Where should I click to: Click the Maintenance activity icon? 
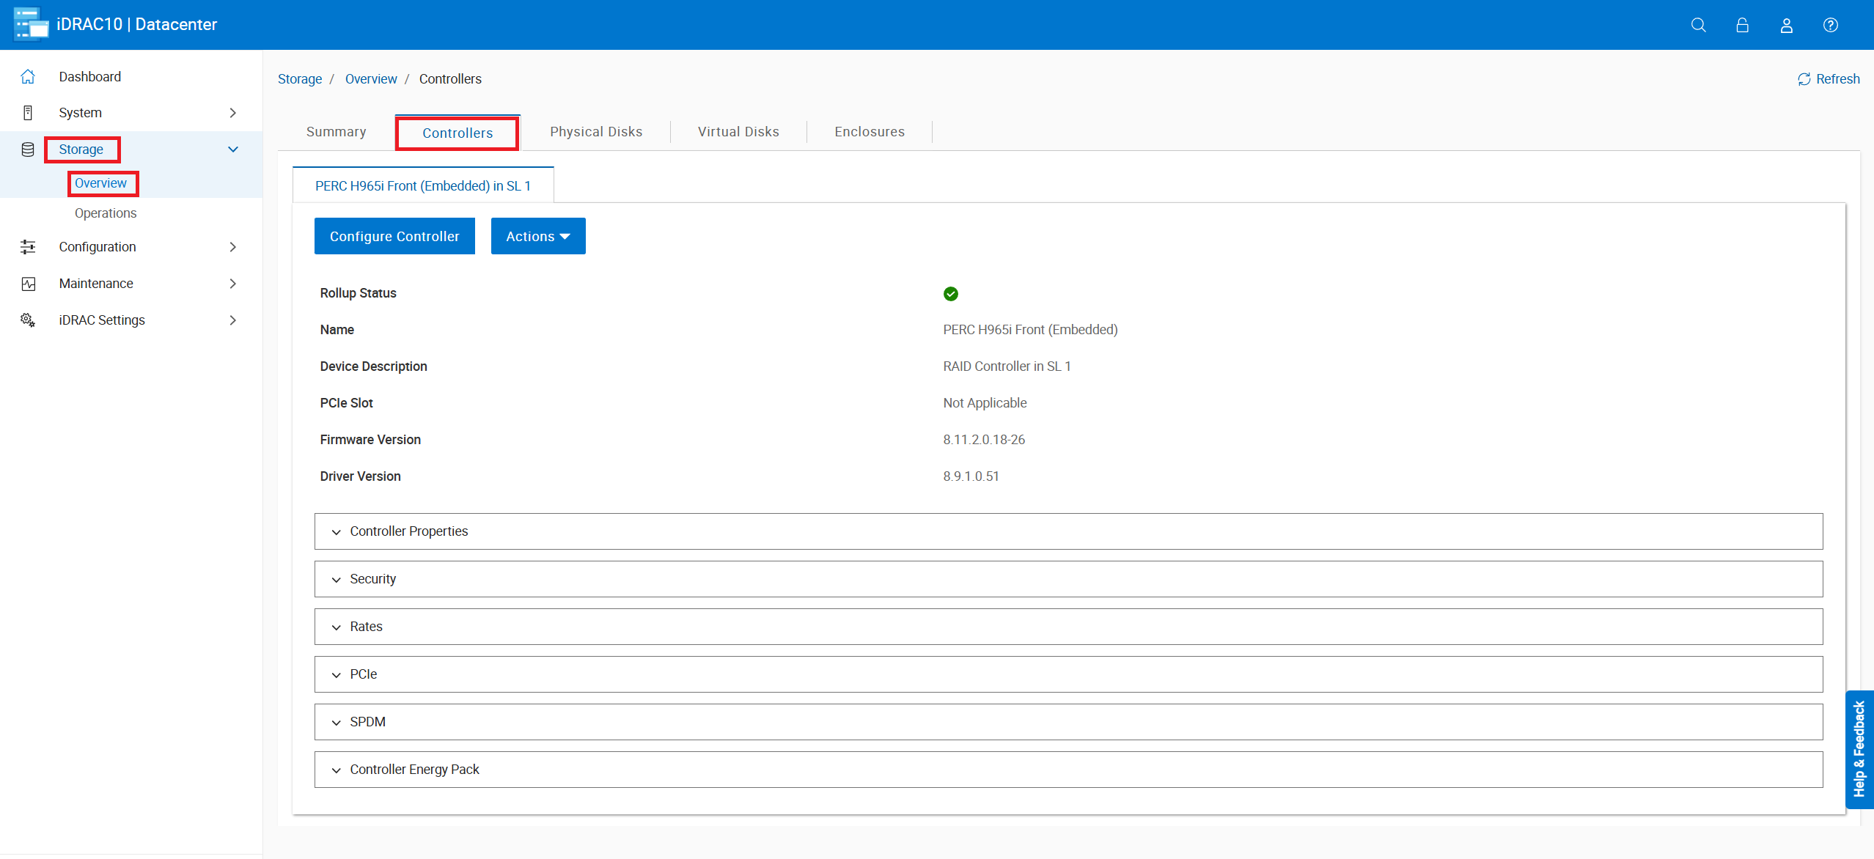click(x=28, y=284)
